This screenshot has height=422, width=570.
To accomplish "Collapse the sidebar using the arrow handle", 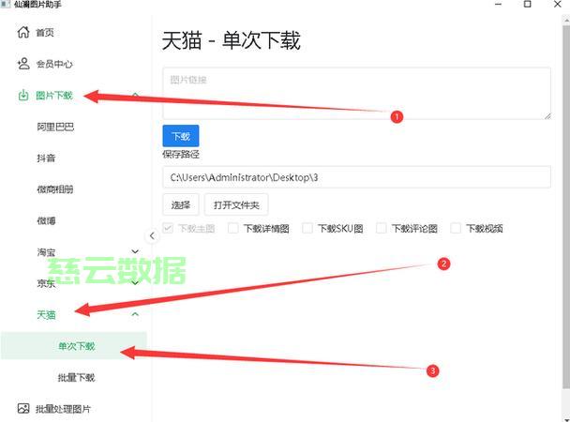I will [152, 236].
